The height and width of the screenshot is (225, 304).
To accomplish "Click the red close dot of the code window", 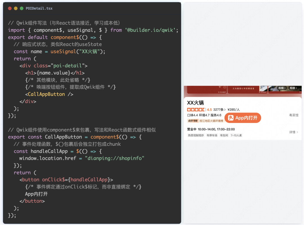I will pyautogui.click(x=10, y=8).
